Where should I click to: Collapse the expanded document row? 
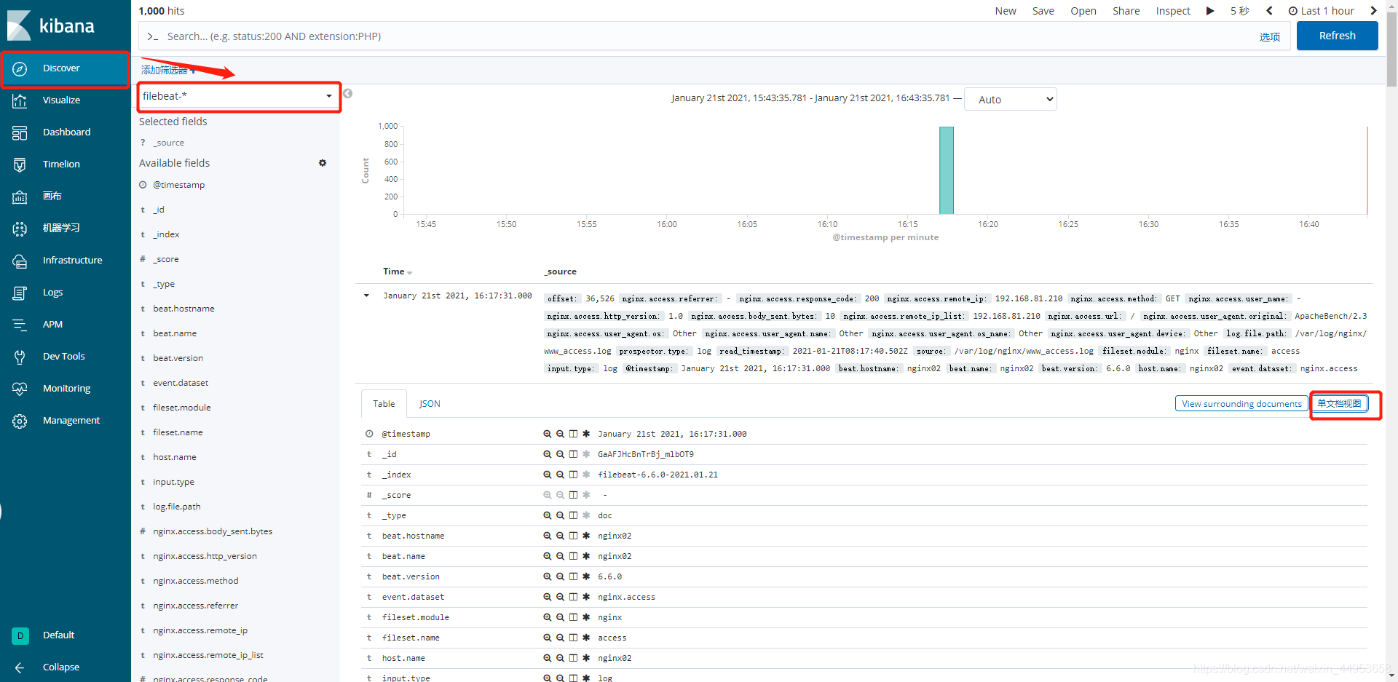366,296
